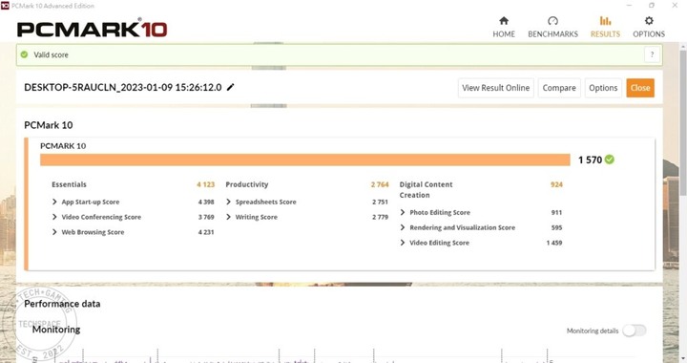Click the Essentials heading
This screenshot has width=687, height=363.
(69, 184)
